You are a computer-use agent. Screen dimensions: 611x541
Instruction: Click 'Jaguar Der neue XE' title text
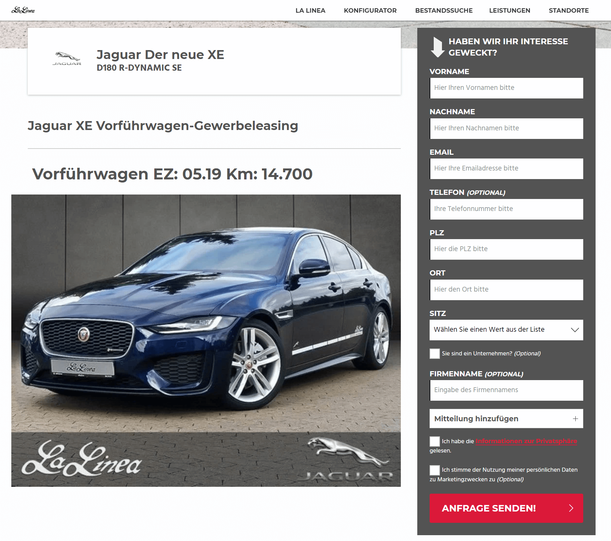(x=160, y=55)
